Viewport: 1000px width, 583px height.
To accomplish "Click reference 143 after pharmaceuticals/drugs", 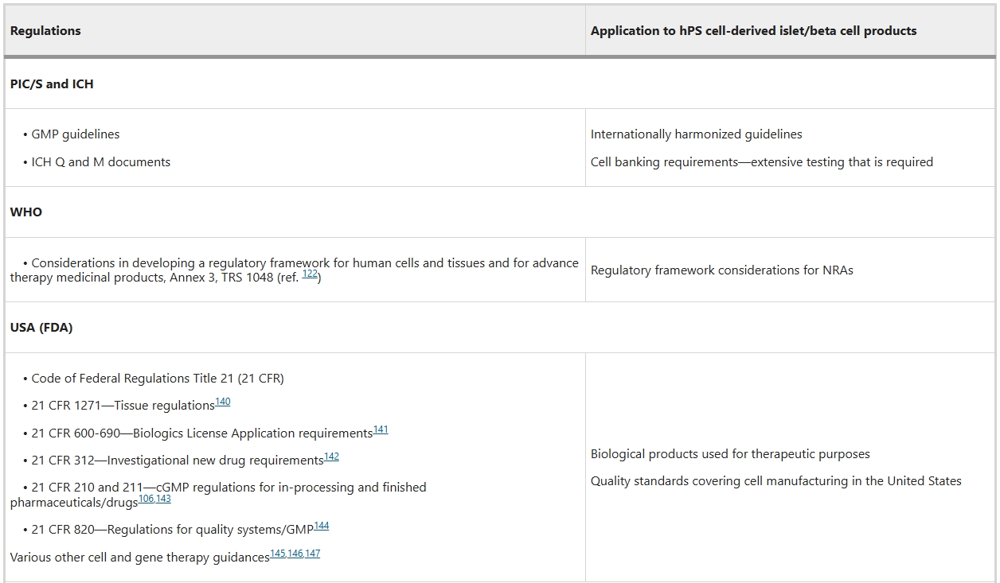I will [x=163, y=499].
